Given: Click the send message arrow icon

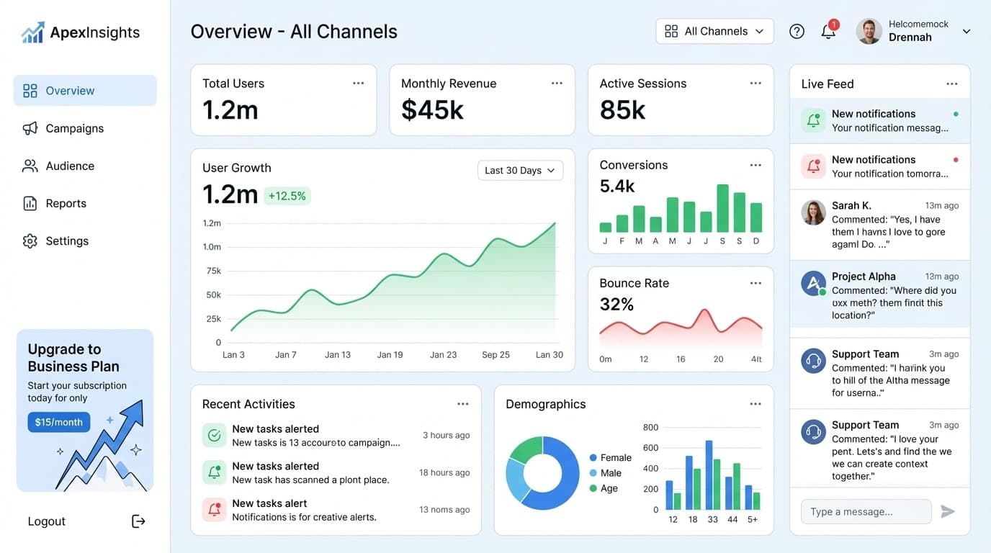Looking at the screenshot, I should click(x=948, y=511).
